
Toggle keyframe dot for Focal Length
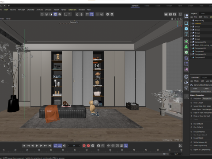point(191,103)
